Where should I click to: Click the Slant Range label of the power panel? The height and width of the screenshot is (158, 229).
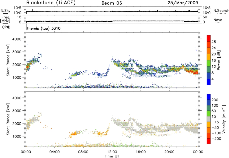coord(8,60)
